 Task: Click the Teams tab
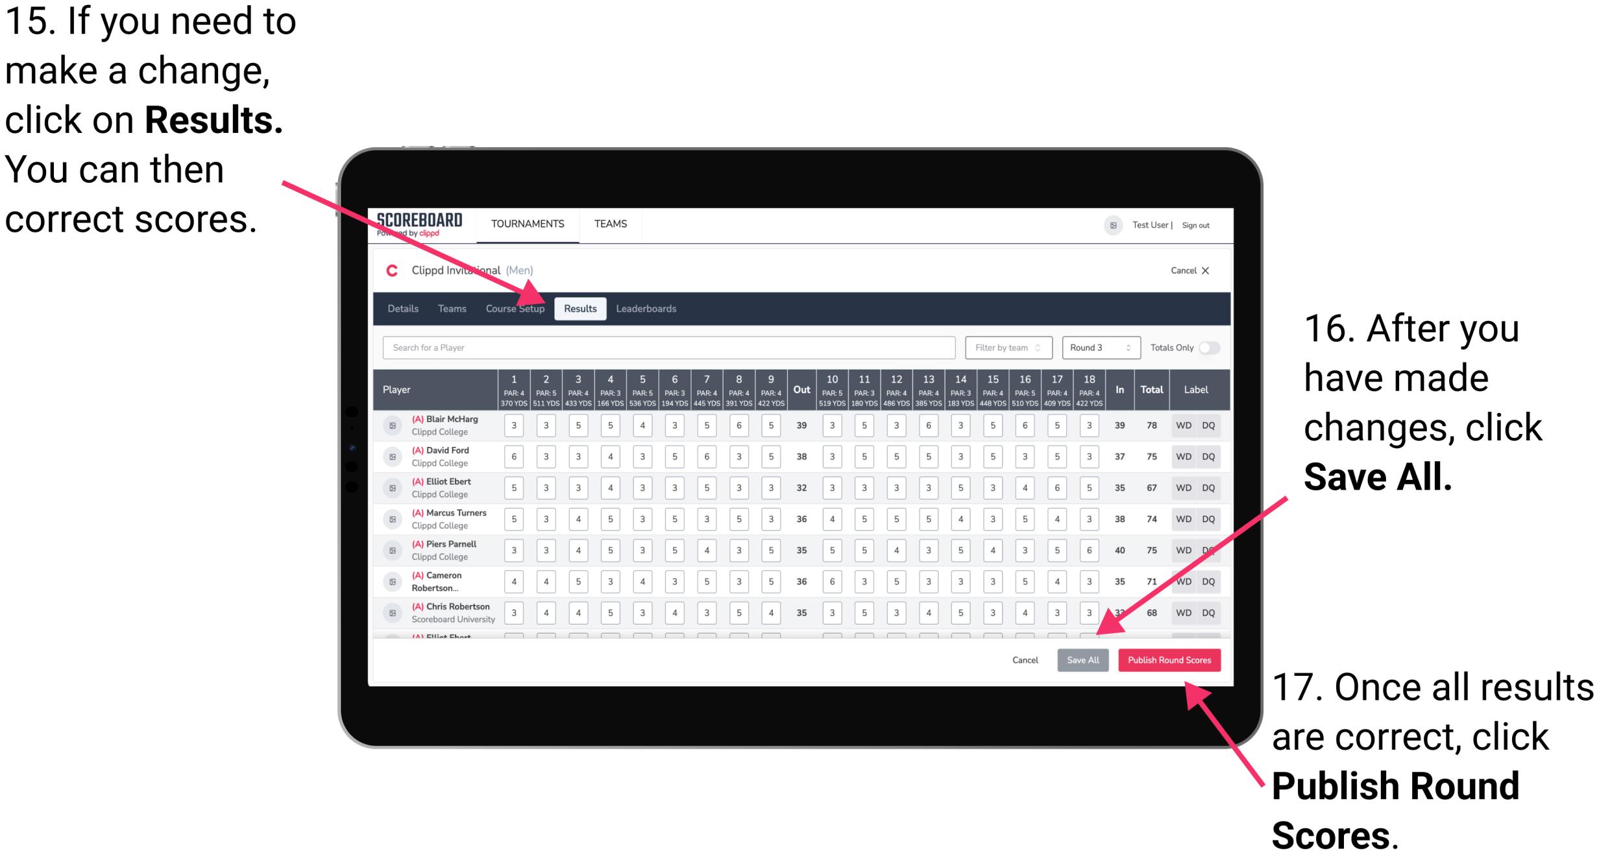coord(446,308)
